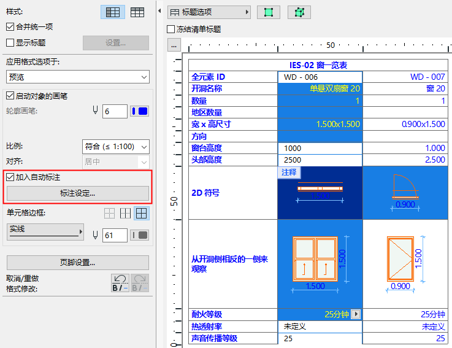Click the 1.500x1.500 size cell
This screenshot has height=348, width=452.
click(320, 124)
